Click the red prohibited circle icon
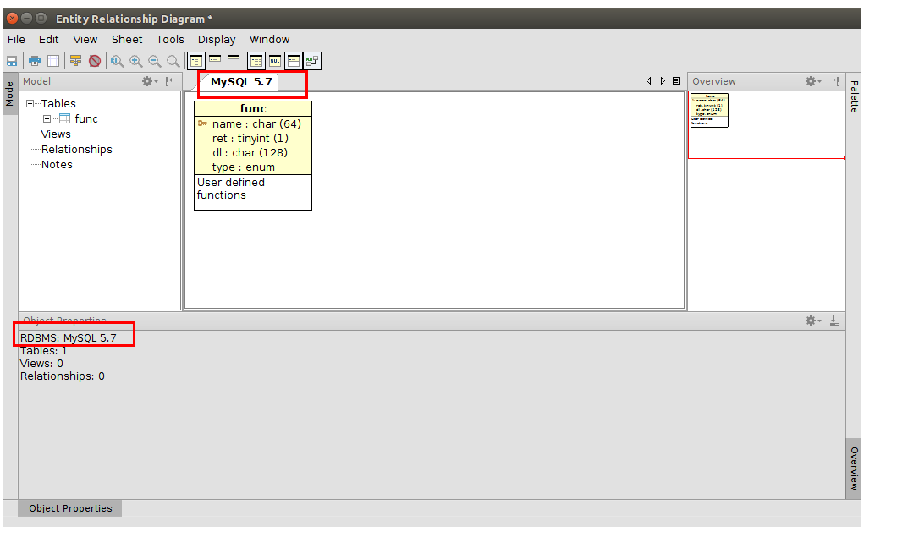Viewport: 897px width, 543px height. tap(95, 61)
